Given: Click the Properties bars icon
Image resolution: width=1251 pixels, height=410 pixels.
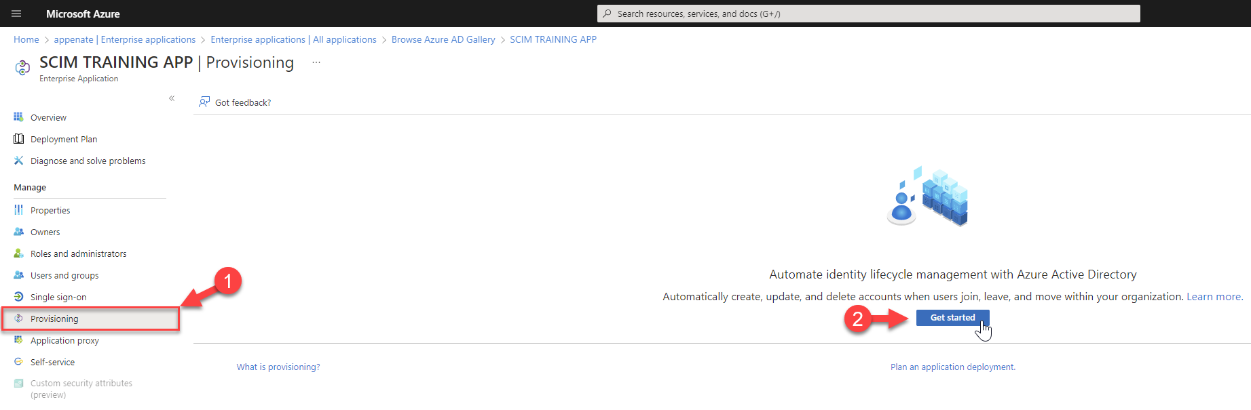Looking at the screenshot, I should click(x=18, y=210).
